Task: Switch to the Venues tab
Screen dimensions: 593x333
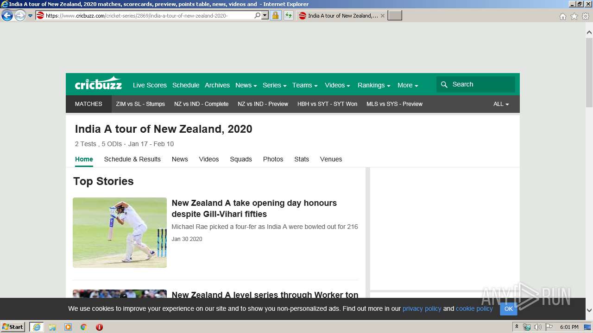Action: [331, 159]
